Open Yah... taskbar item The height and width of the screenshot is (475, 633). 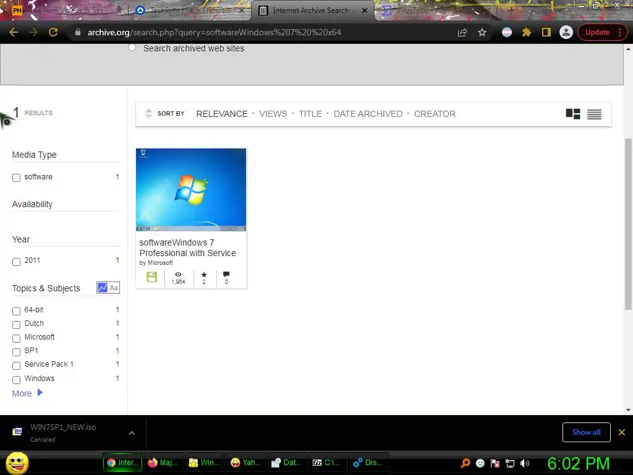[245, 463]
